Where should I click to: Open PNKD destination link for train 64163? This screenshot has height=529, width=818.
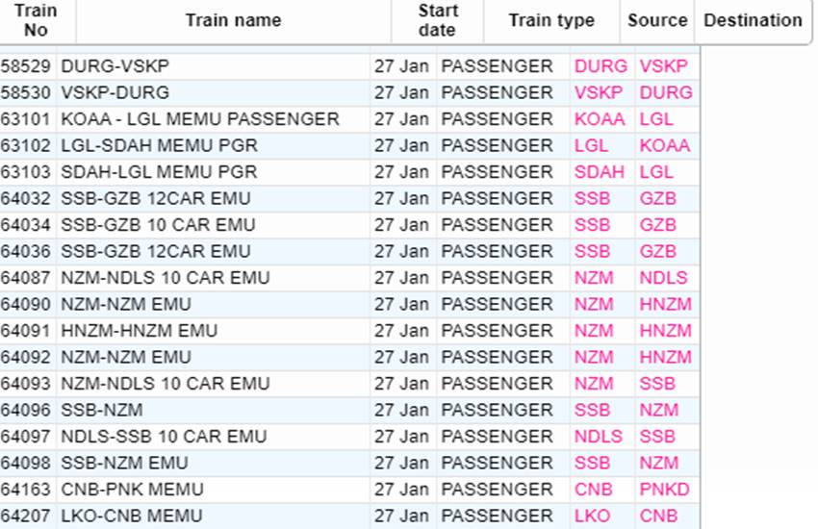pos(665,490)
